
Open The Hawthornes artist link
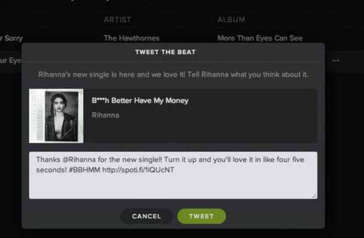click(132, 38)
